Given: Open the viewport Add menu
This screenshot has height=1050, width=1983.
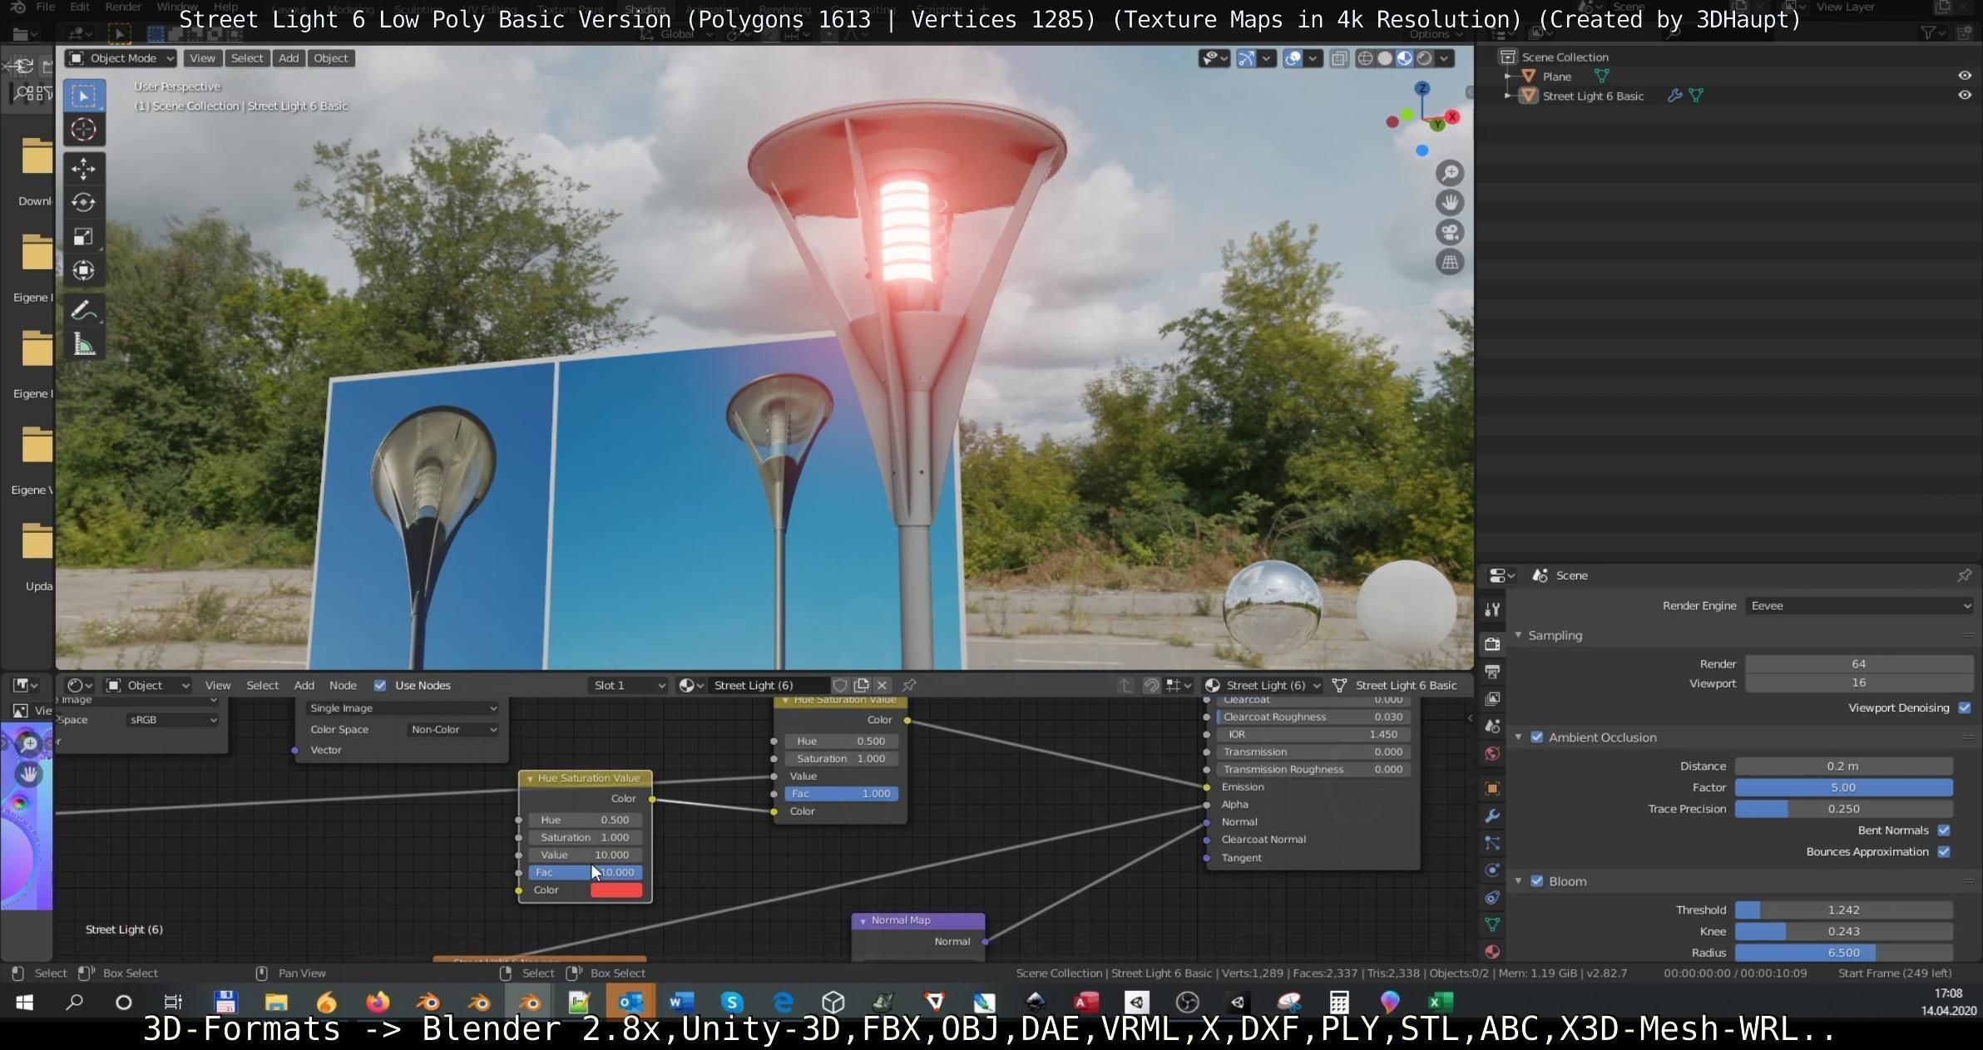Looking at the screenshot, I should click(x=289, y=58).
